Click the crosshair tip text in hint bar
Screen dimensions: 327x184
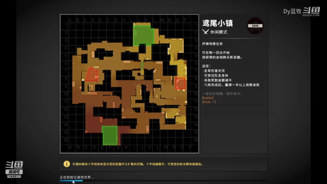138,164
